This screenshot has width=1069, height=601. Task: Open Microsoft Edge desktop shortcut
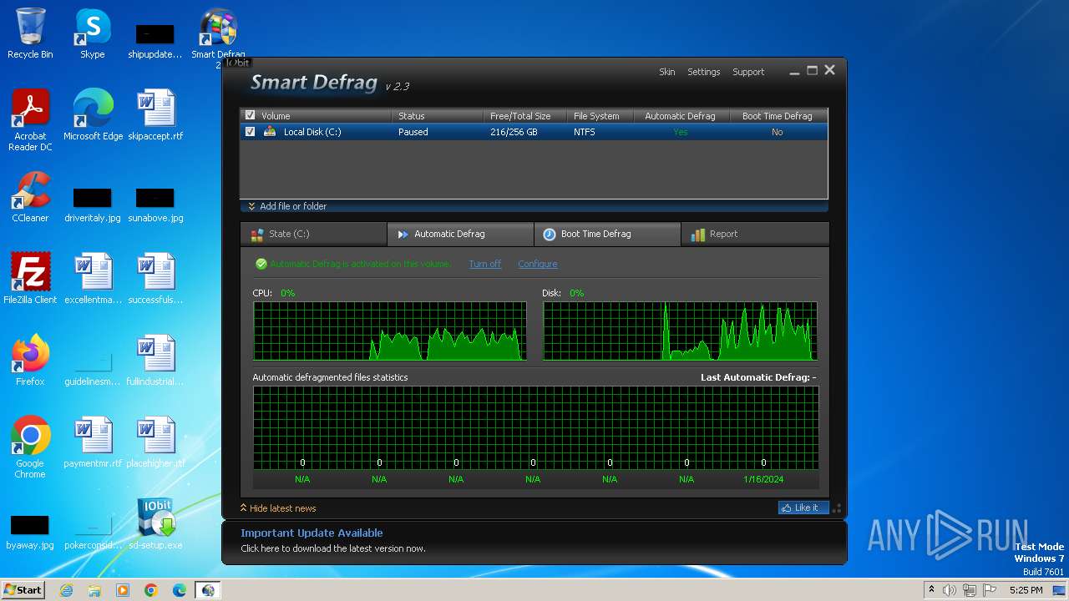tap(93, 115)
